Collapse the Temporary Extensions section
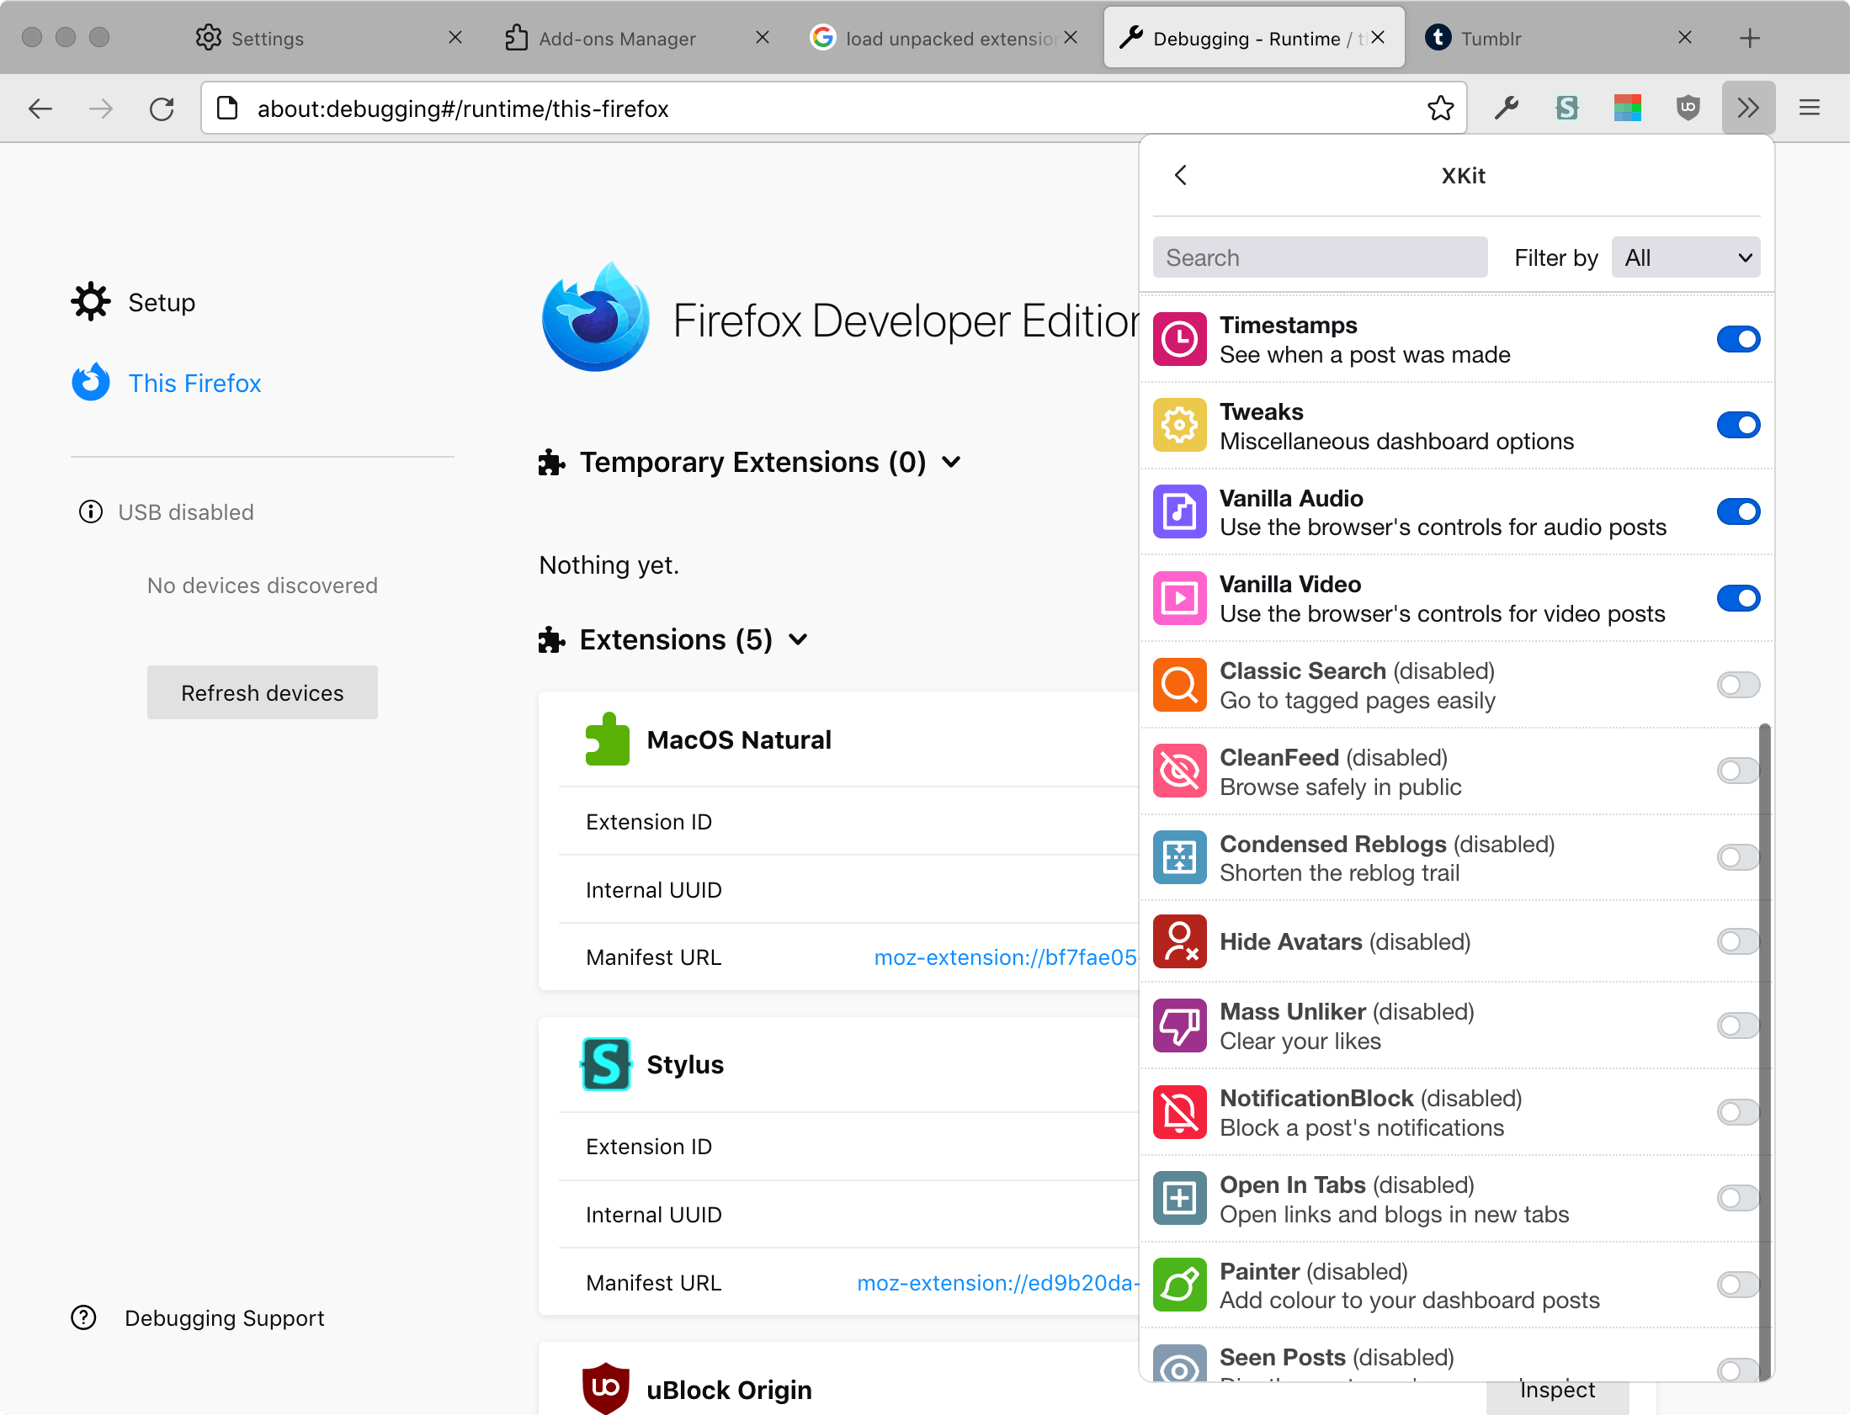Screen dimensions: 1850x1415 pyautogui.click(x=952, y=462)
